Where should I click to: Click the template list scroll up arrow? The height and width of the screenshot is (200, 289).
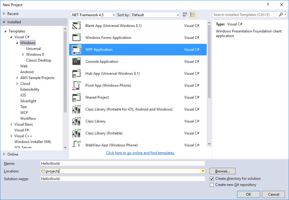(209, 23)
